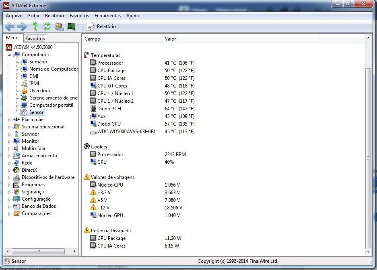The height and width of the screenshot is (270, 377).
Task: Collapse the Computador tree node
Action: coord(10,55)
